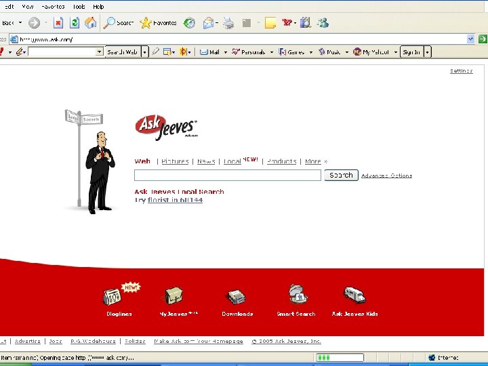Open the View menu
Image resolution: width=488 pixels, height=366 pixels.
(28, 7)
